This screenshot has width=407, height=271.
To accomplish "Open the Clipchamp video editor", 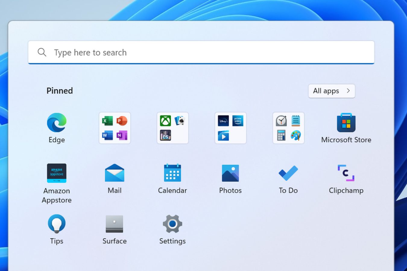I will pyautogui.click(x=346, y=173).
